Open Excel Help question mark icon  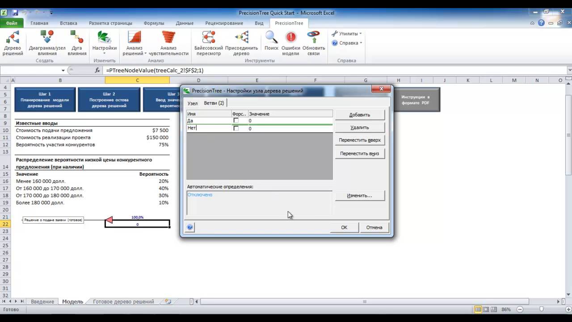click(542, 23)
